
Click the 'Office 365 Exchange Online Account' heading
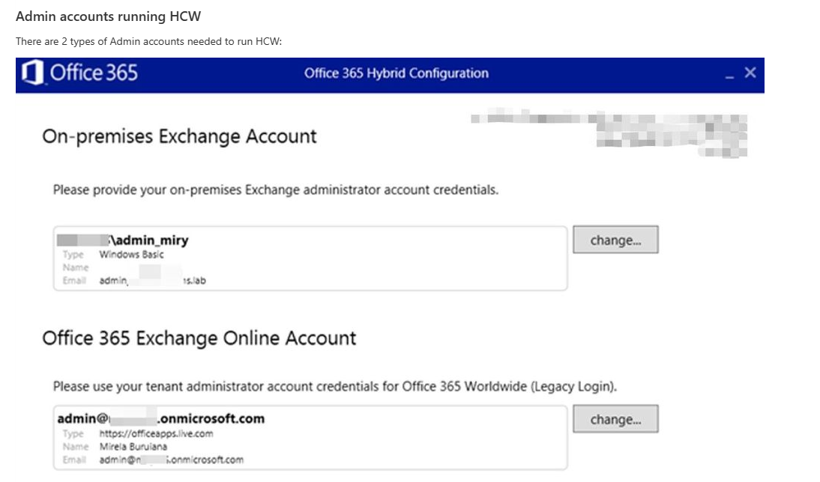(199, 338)
